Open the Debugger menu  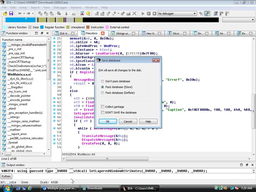(60, 7)
